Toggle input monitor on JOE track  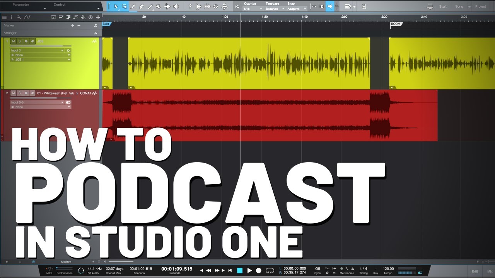(32, 41)
